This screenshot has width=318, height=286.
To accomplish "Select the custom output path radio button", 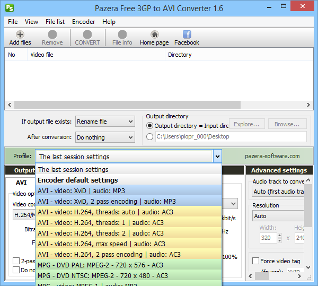I will click(x=149, y=136).
